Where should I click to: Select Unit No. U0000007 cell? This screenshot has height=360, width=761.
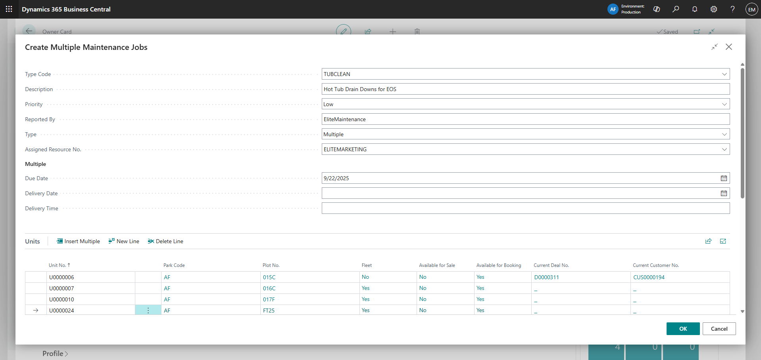point(91,288)
